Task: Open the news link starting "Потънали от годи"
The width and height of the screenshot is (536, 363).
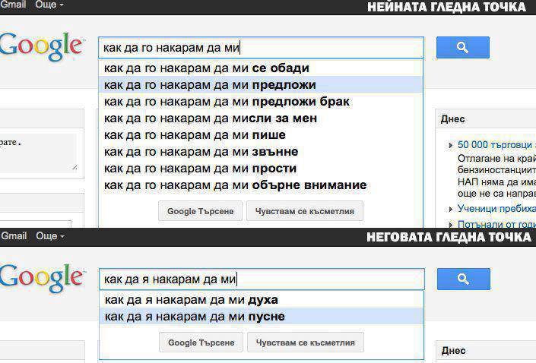Action: tap(496, 224)
